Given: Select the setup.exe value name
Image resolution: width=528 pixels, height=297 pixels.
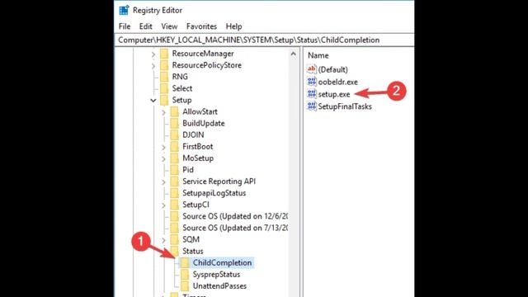Looking at the screenshot, I should coord(334,94).
